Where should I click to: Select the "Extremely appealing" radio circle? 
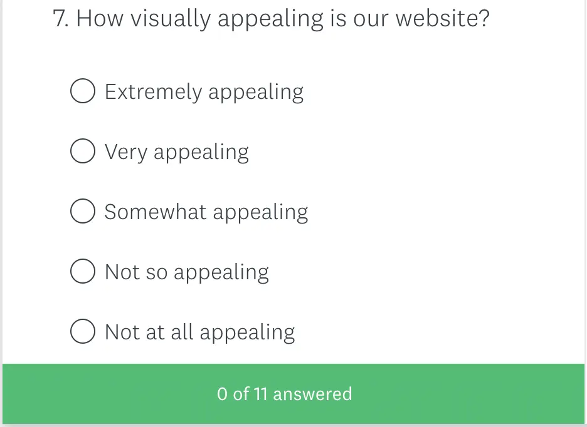(x=83, y=91)
